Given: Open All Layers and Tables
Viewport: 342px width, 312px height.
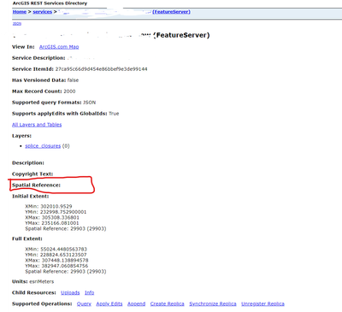Looking at the screenshot, I should pos(37,125).
